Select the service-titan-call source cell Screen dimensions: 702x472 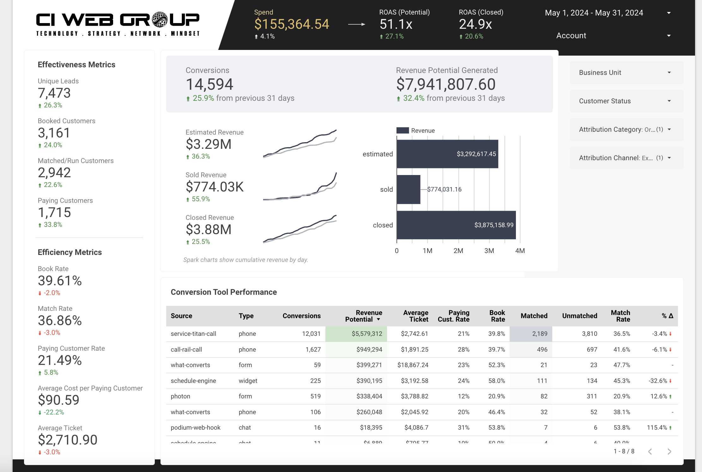193,334
